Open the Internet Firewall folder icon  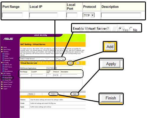pyautogui.click(x=2, y=82)
